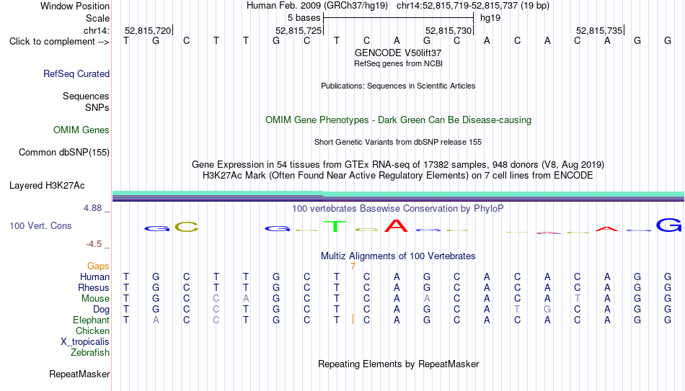Click the orange insertion bar in Elephant row
The width and height of the screenshot is (685, 391).
(x=353, y=320)
